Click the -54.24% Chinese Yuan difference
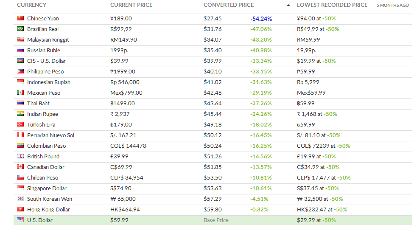Viewport: 414px width, 225px height. tap(261, 19)
